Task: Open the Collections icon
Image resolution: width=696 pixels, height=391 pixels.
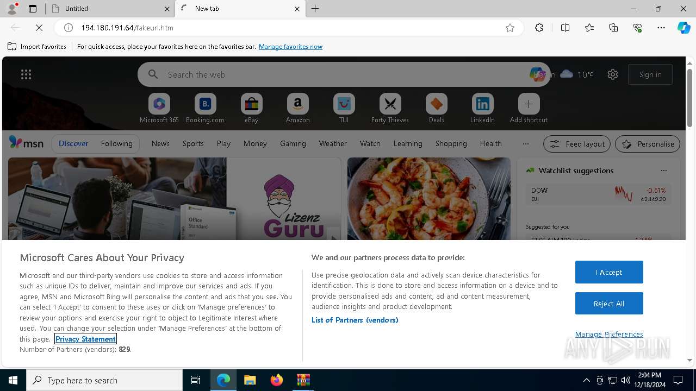Action: point(613,28)
